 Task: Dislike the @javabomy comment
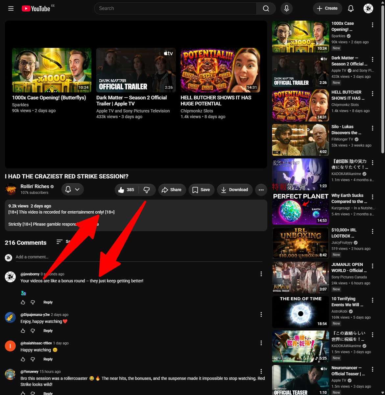click(x=33, y=302)
